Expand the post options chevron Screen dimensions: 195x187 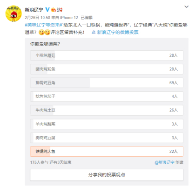click(x=186, y=7)
